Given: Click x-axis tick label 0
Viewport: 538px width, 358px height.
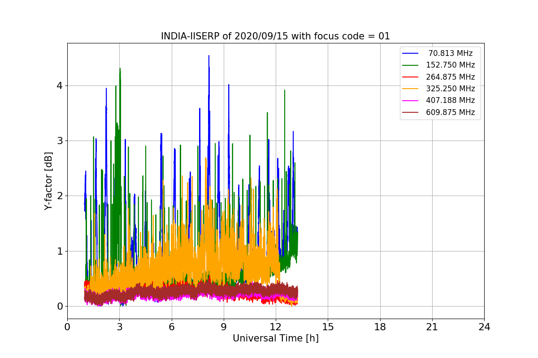Looking at the screenshot, I should (67, 327).
